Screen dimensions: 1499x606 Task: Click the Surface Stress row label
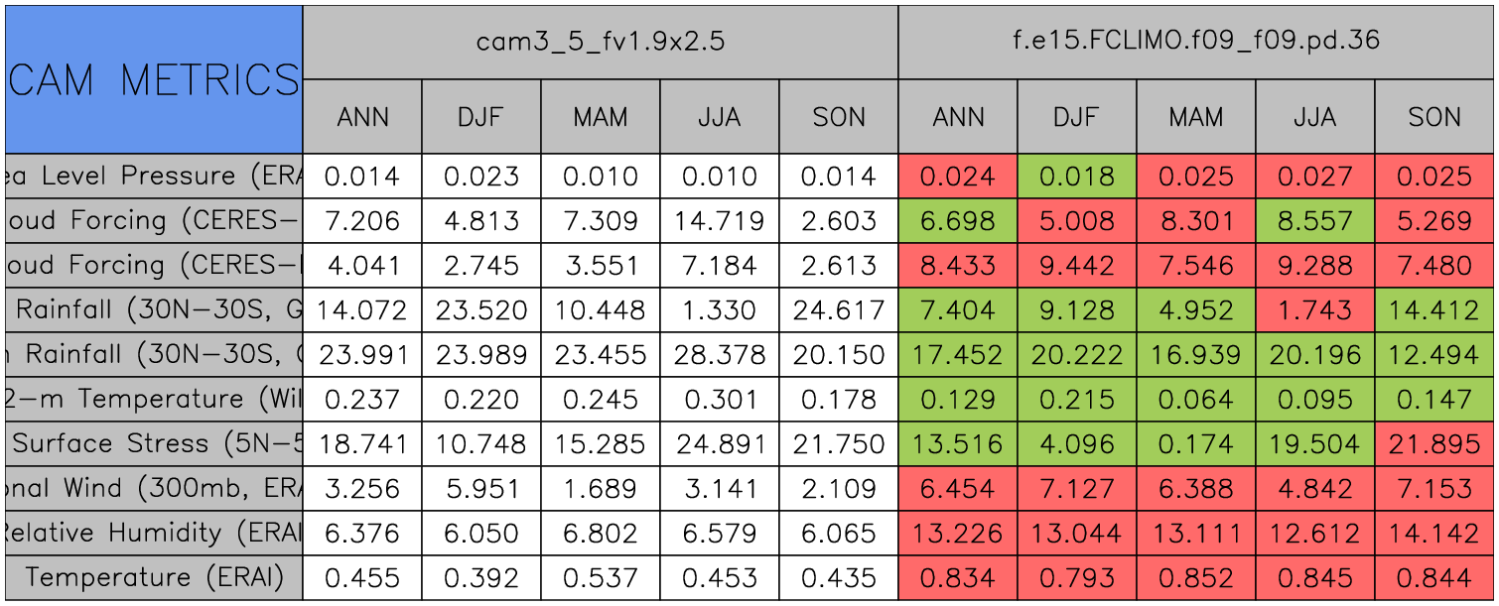coord(154,444)
